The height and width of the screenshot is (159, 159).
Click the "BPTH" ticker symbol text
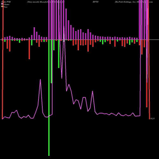[x=95, y=2]
